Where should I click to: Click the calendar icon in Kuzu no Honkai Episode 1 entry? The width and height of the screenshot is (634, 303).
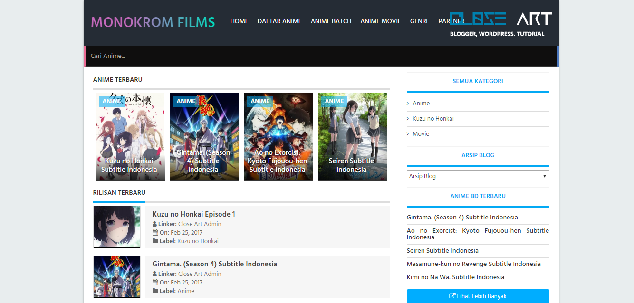[x=155, y=233]
